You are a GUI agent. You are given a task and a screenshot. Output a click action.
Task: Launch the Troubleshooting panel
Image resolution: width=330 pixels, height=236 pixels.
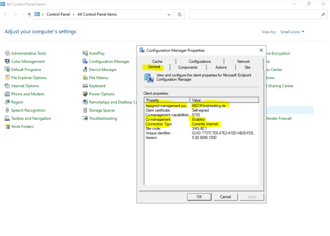coord(102,118)
